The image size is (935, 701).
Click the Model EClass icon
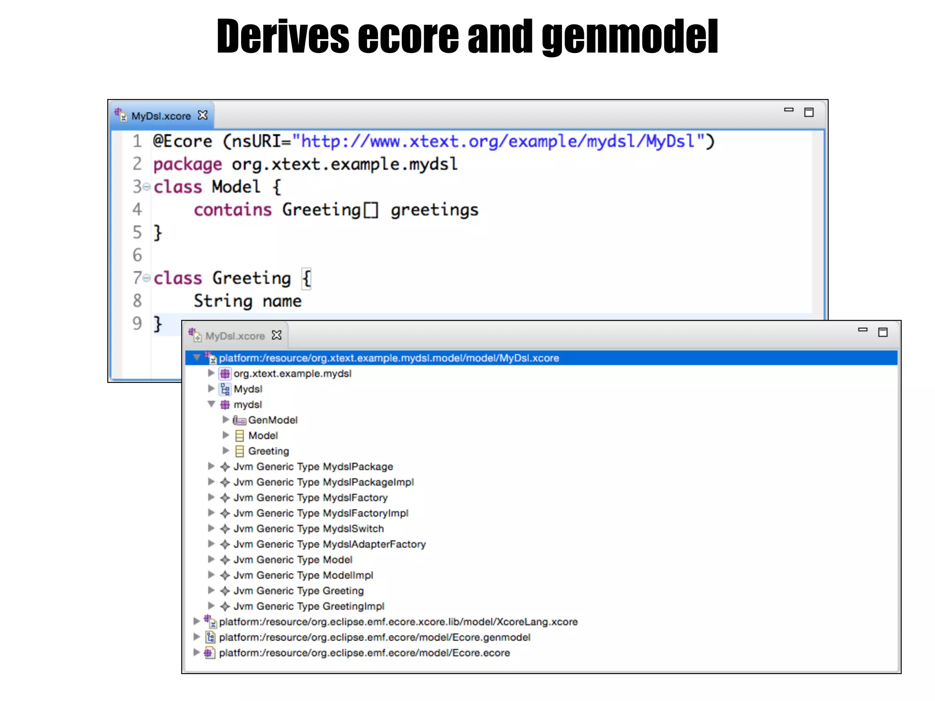(x=239, y=436)
